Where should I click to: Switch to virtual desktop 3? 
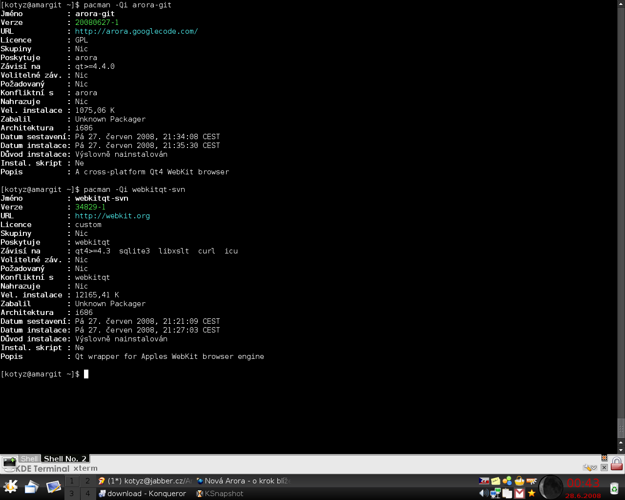72,494
